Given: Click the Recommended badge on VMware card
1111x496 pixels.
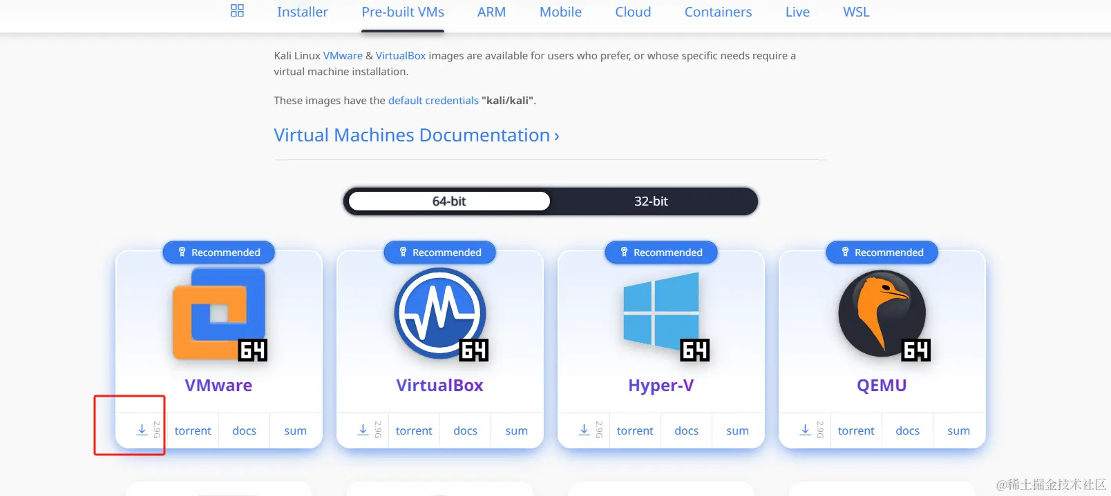Looking at the screenshot, I should pos(219,252).
